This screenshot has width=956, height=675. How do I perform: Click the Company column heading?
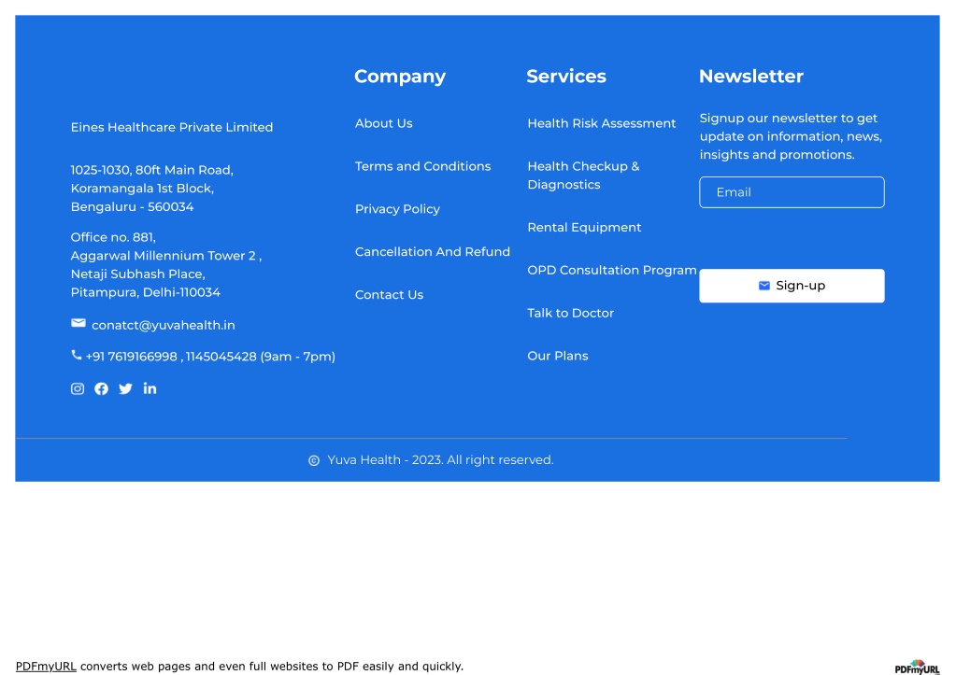pyautogui.click(x=400, y=77)
